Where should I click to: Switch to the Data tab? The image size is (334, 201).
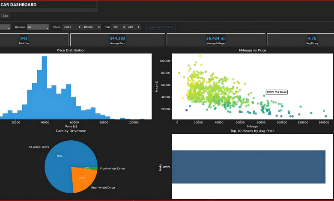tap(5, 16)
